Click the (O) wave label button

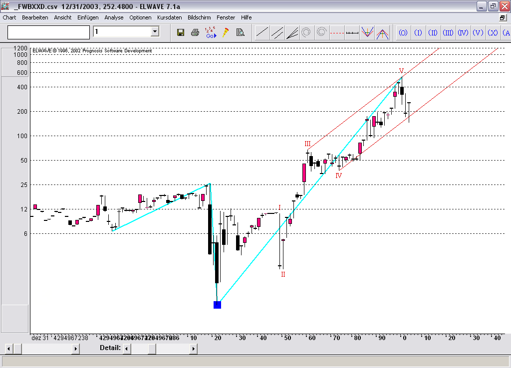point(403,32)
